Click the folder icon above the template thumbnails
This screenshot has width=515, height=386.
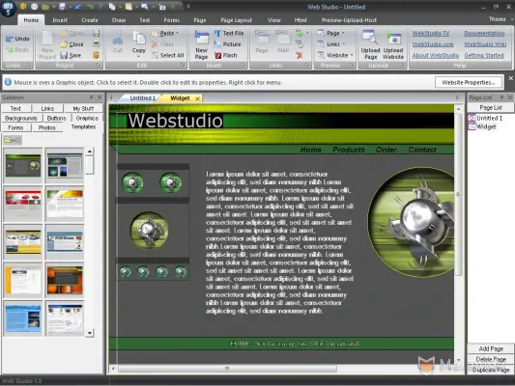coord(13,140)
